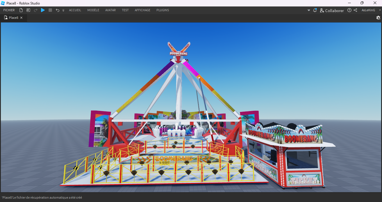Start the playtest with the blue Play button
The image size is (382, 202).
pyautogui.click(x=43, y=10)
